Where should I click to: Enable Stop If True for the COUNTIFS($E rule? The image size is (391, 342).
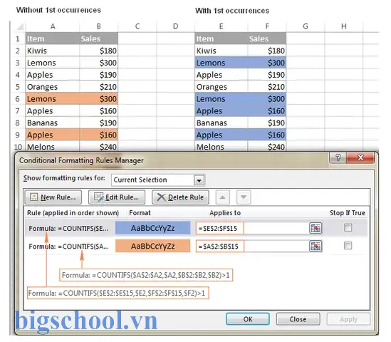pos(348,227)
